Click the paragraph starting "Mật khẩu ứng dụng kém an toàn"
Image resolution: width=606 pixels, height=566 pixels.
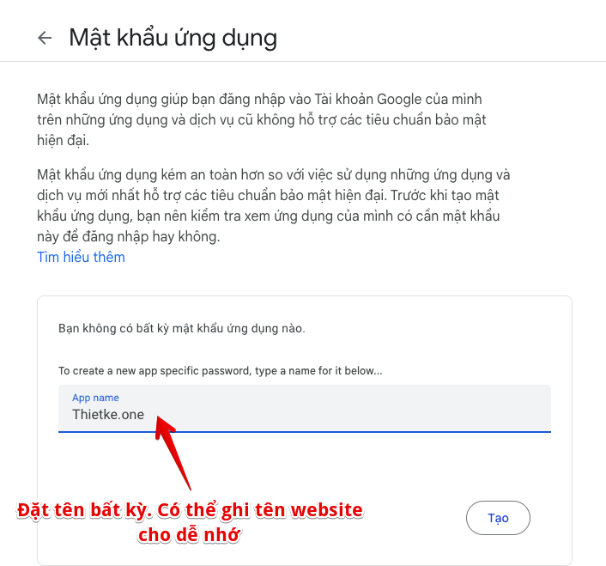[274, 205]
